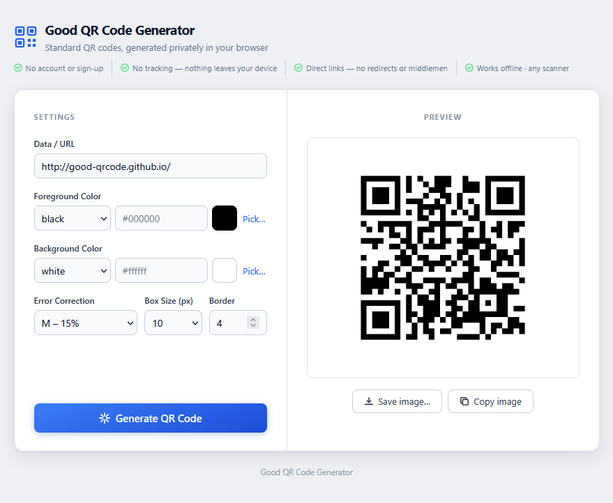
Task: Open the foreground color 'Pick...' link
Action: pos(254,219)
